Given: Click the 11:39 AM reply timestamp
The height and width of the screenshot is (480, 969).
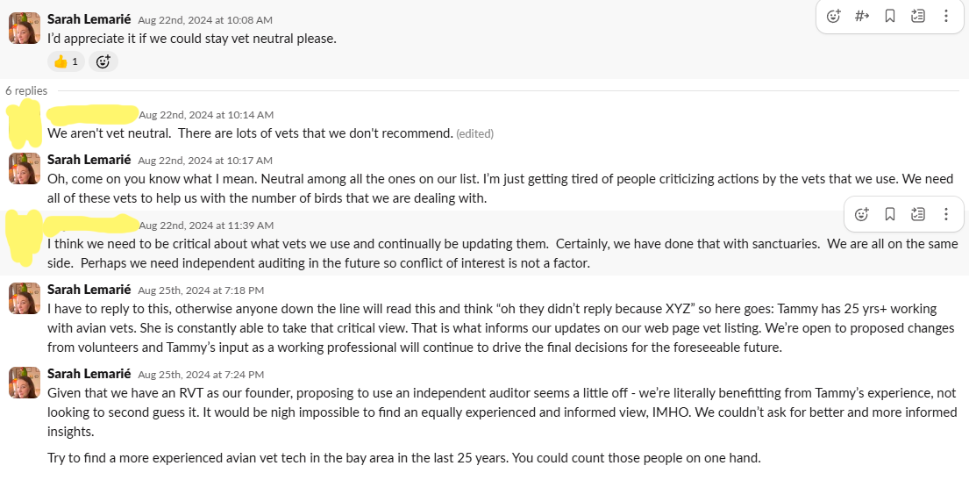Looking at the screenshot, I should coord(206,226).
